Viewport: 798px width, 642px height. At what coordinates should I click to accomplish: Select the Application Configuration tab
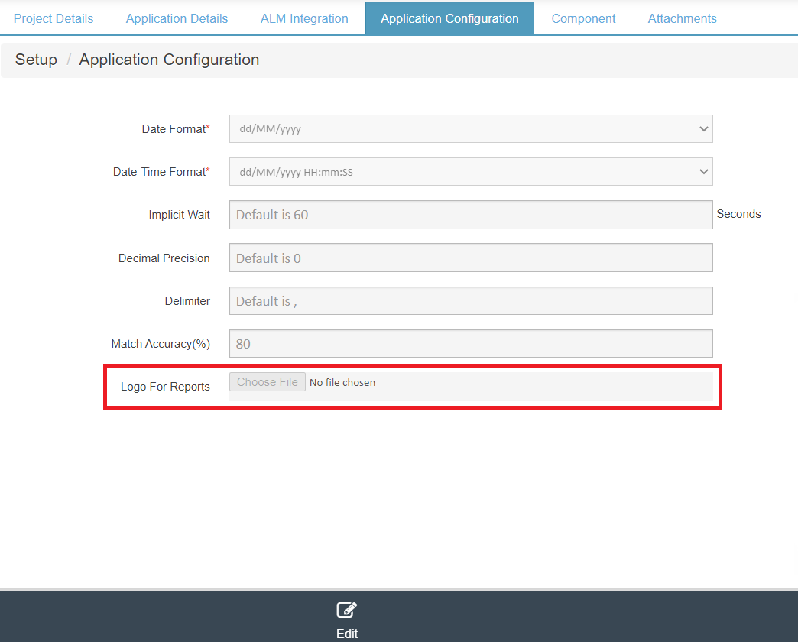(x=449, y=19)
